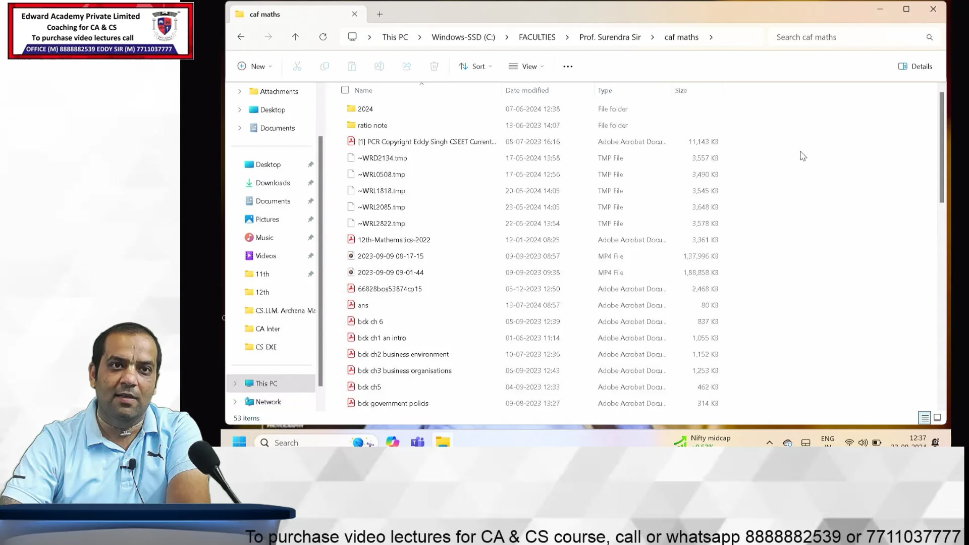
Task: Click the Refresh icon in the address bar
Action: (323, 37)
